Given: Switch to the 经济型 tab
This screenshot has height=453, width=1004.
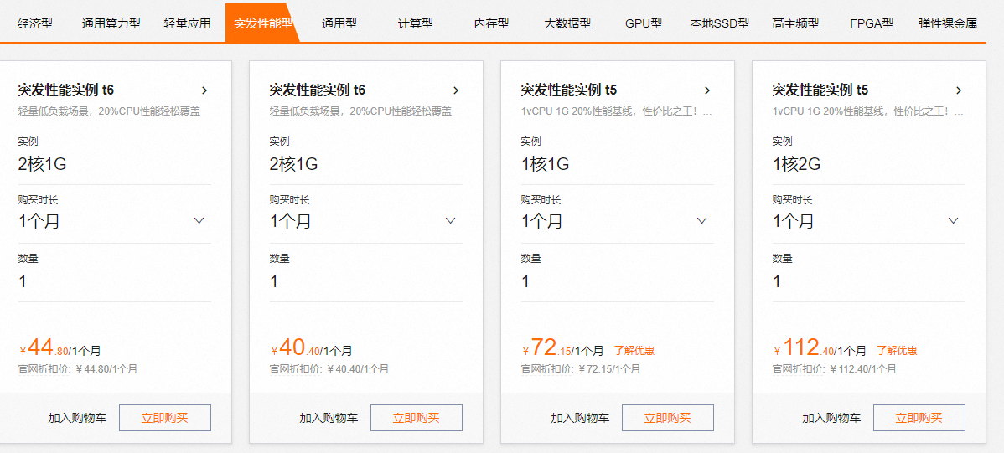Looking at the screenshot, I should (35, 23).
